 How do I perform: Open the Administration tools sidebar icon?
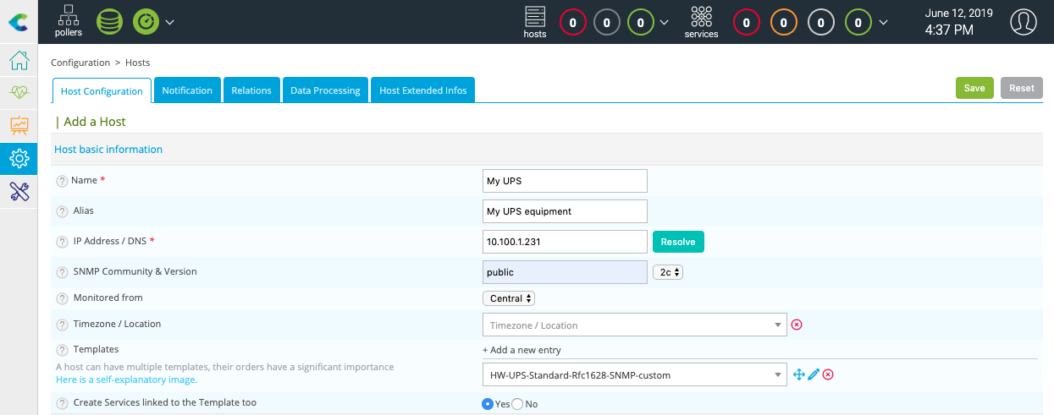tap(19, 191)
